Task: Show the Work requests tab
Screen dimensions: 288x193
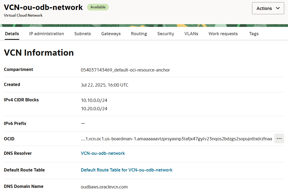Action: pos(223,34)
